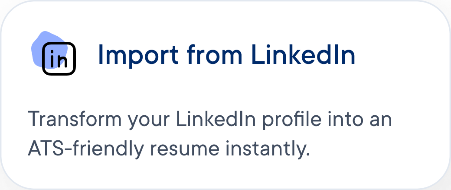Click the LinkedIn logo icon
This screenshot has width=451, height=190.
[59, 59]
